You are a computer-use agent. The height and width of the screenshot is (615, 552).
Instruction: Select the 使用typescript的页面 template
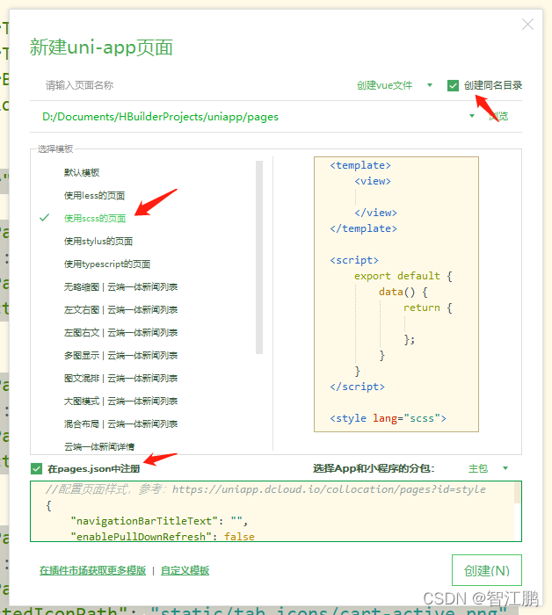[x=107, y=264]
